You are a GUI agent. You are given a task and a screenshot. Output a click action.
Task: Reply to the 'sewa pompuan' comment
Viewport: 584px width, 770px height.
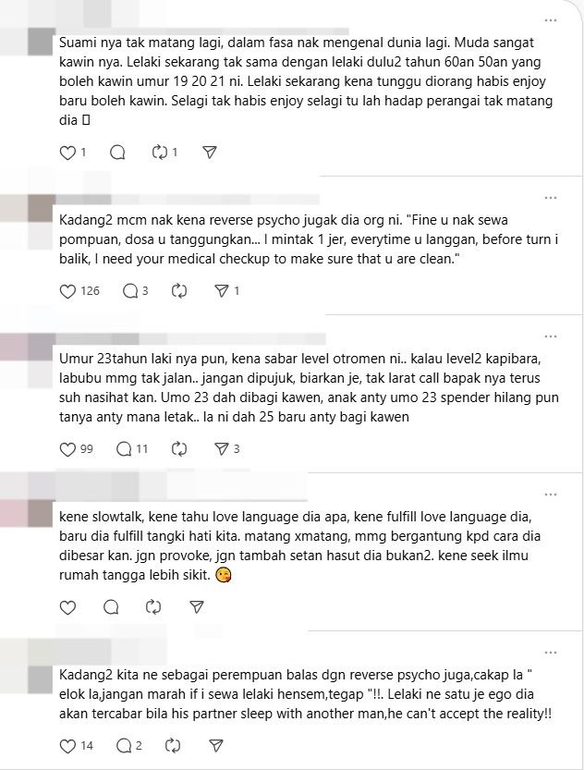click(x=130, y=291)
